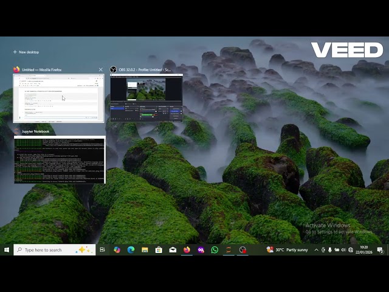Open the Windows Start menu
The height and width of the screenshot is (292, 389).
(7, 250)
